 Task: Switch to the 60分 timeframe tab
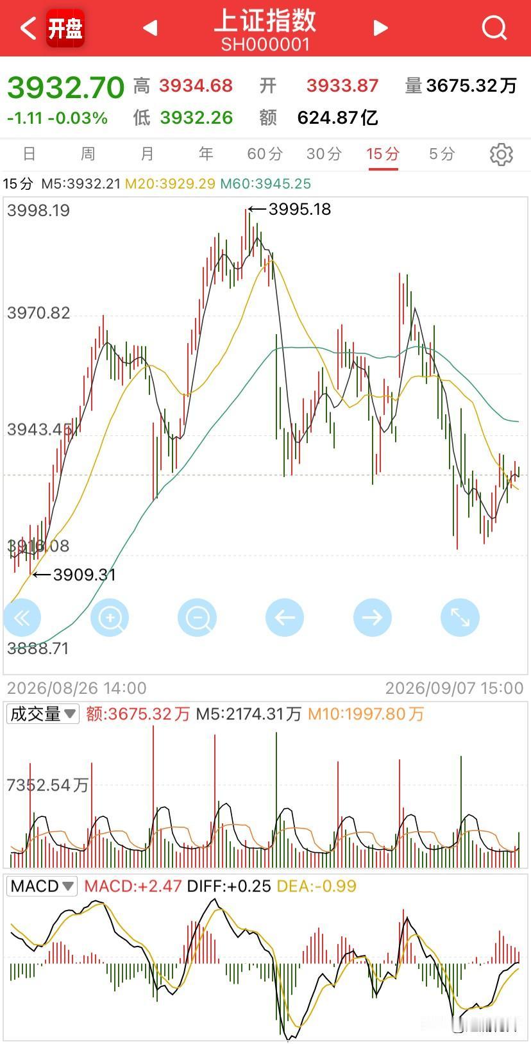(x=265, y=154)
